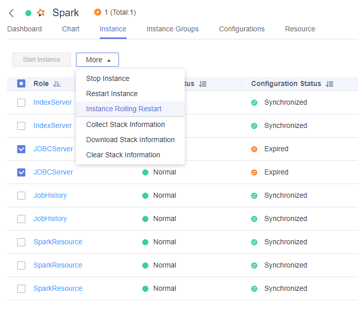Open the third SparkResource role link

[x=58, y=288]
